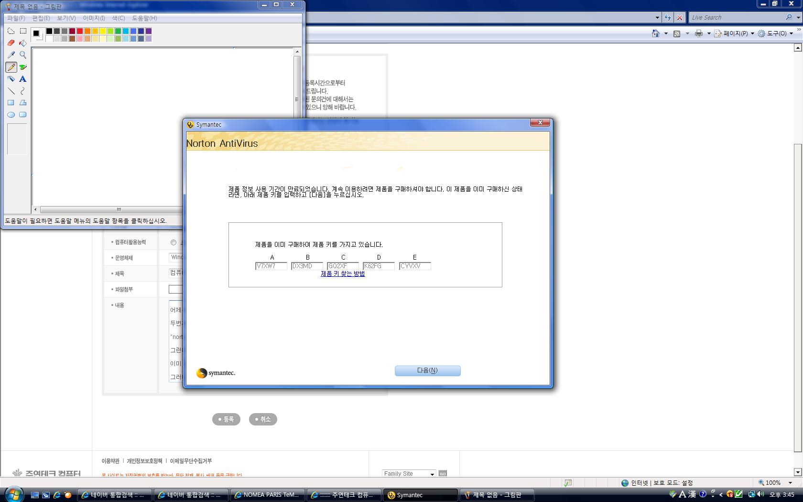Open the 도구(O) tools dropdown menu
Screen dimensions: 803x502
pyautogui.click(x=775, y=33)
